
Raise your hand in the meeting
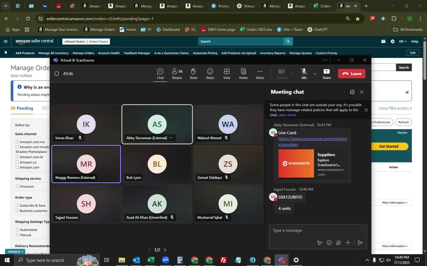pyautogui.click(x=194, y=74)
